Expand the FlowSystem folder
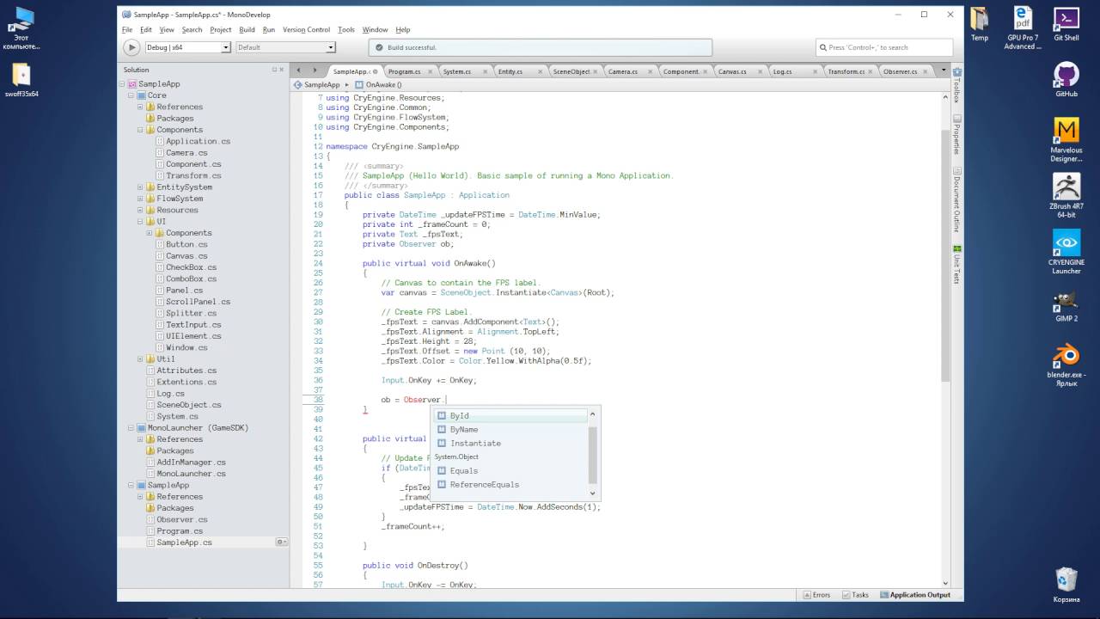Screen dimensions: 1100x619 pos(140,199)
